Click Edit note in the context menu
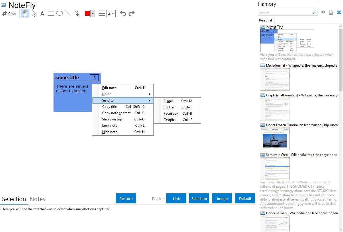 click(123, 88)
